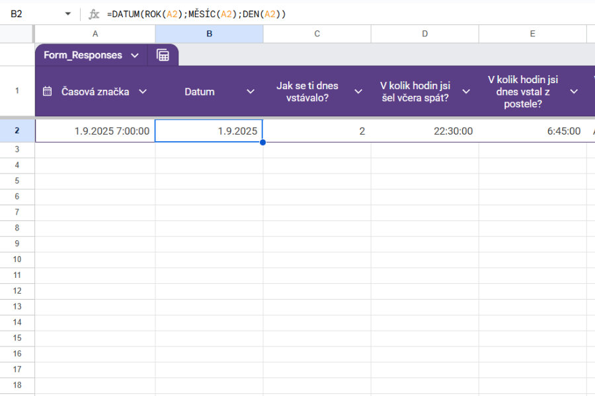Select empty cell B3 below the date

pyautogui.click(x=209, y=149)
